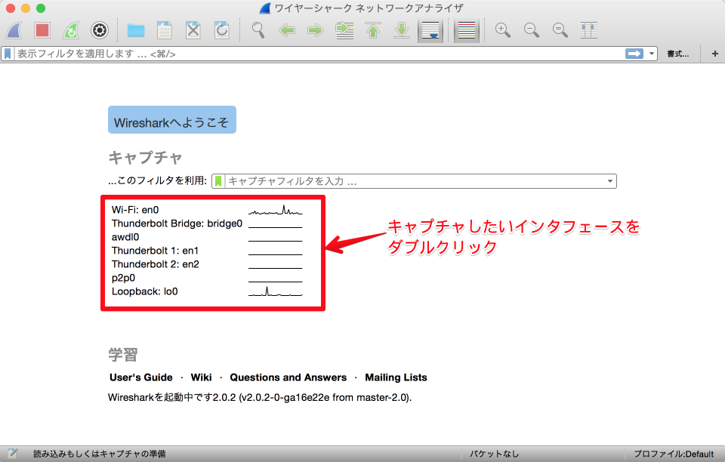Focus the display filter input field
725x462 pixels.
319,54
